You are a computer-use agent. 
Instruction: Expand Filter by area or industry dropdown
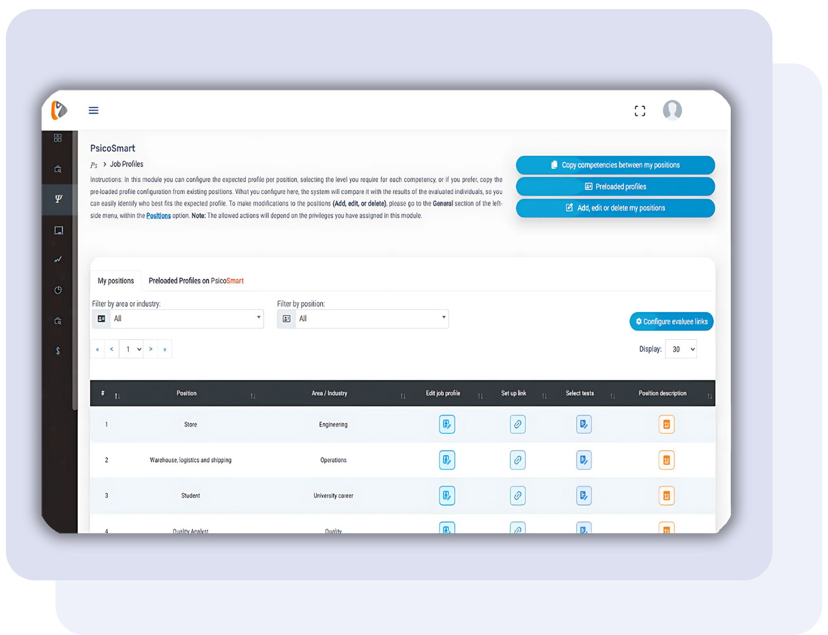pos(186,319)
